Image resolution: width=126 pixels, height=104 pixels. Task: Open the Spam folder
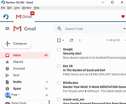tap(25, 89)
